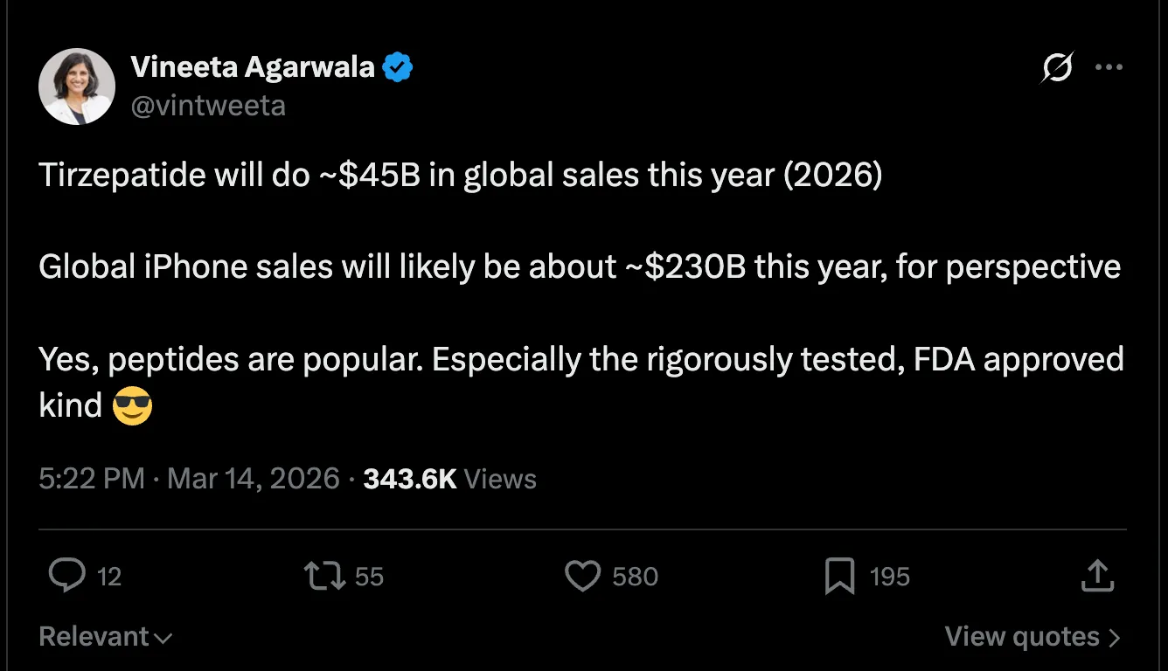The width and height of the screenshot is (1168, 671).
Task: Open the three-dot more options menu
Action: (1109, 67)
